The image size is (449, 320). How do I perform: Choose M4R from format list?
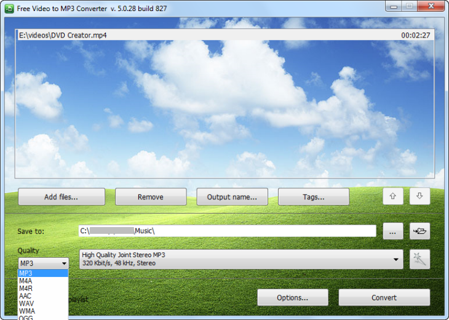pyautogui.click(x=43, y=289)
